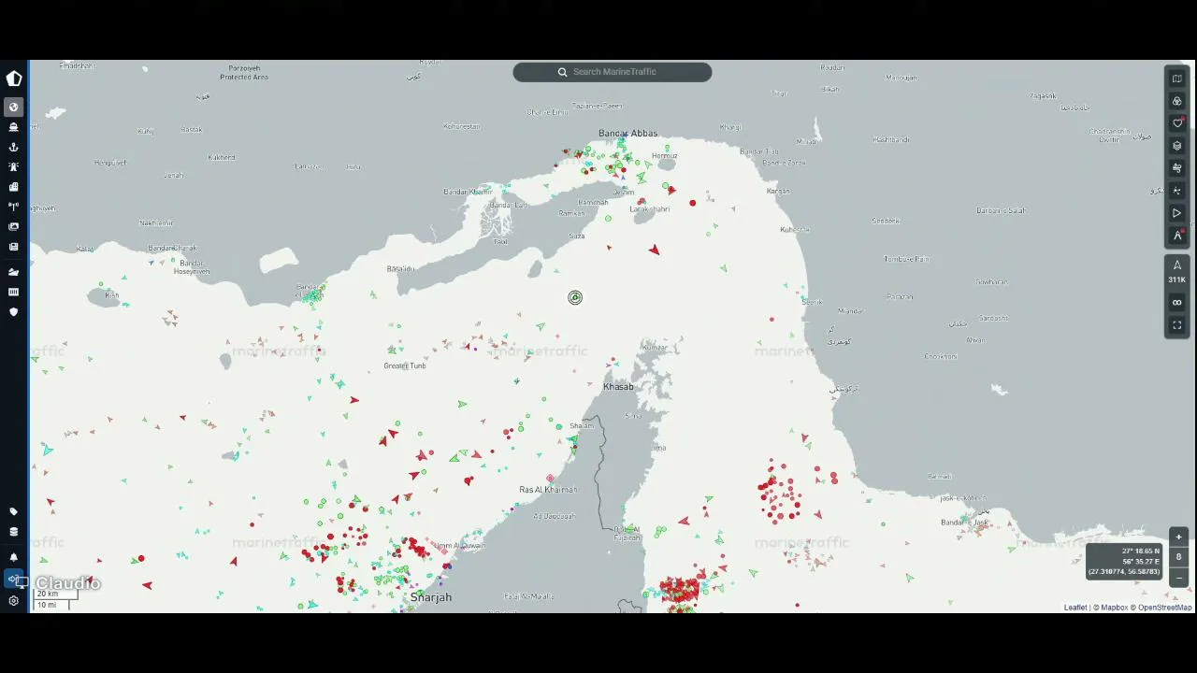The image size is (1197, 673).
Task: Click the Search MarineTraffic field
Action: 613,72
